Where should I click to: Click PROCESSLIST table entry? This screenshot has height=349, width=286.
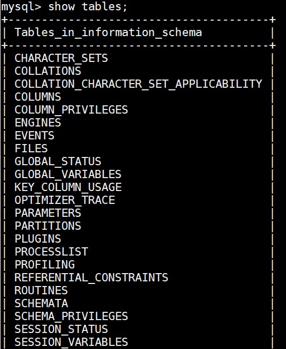tap(52, 252)
